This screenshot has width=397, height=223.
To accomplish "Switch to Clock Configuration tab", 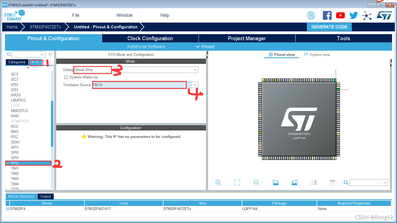I will coord(150,38).
